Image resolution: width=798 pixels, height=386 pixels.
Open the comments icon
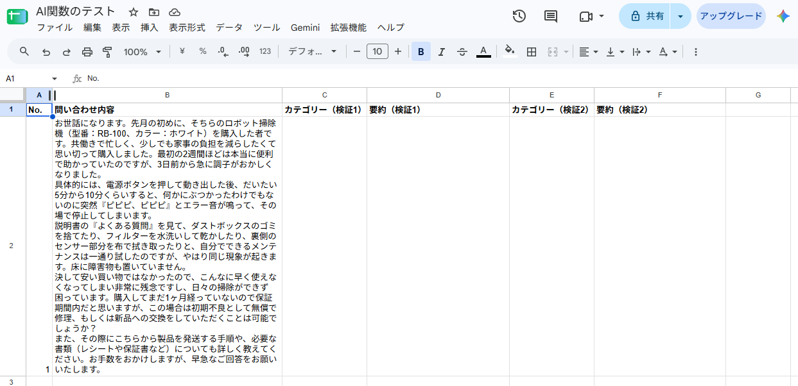[x=551, y=16]
